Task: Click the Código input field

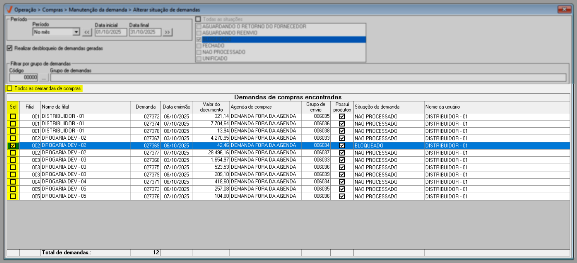Action: tap(23, 78)
